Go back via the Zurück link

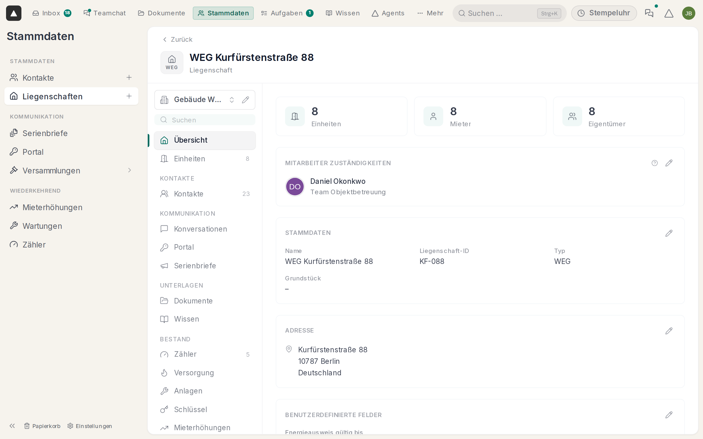[177, 40]
